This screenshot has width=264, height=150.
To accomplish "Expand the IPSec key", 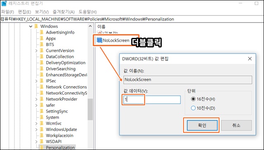I will tap(36, 81).
